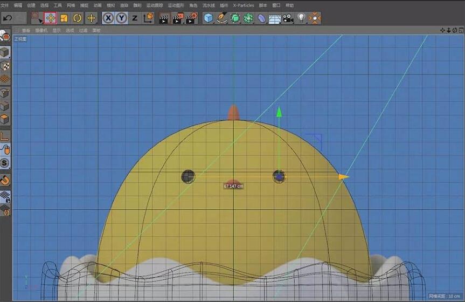Click the greyed Redo button
Viewport: 465px width, 302px height.
click(x=20, y=18)
